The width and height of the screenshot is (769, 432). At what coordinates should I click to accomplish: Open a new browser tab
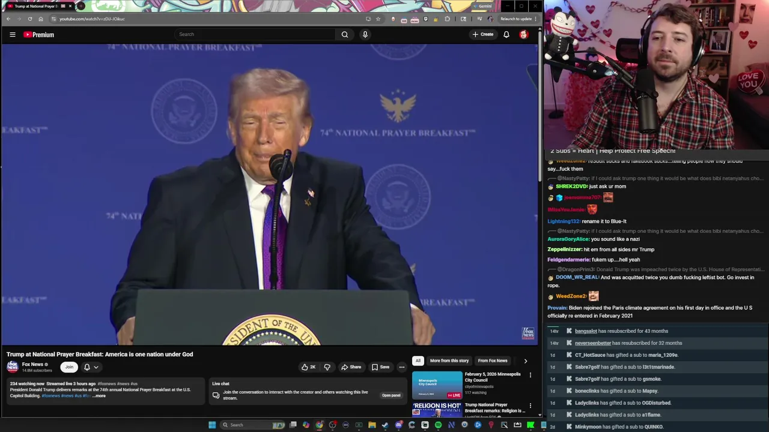coord(81,6)
